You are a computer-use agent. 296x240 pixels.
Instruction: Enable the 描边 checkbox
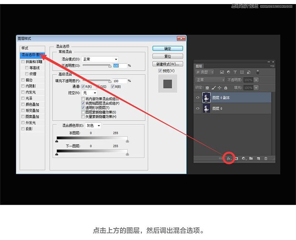click(23, 80)
